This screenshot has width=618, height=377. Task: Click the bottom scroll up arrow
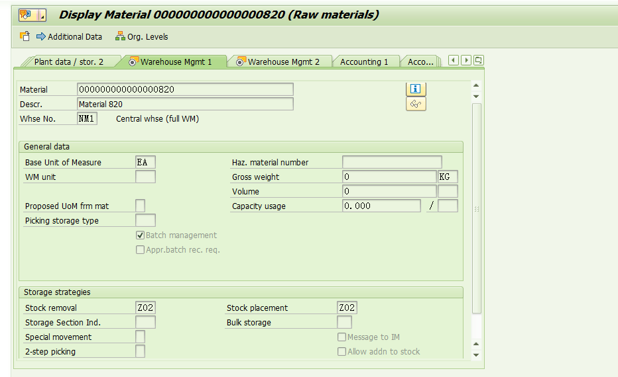click(476, 344)
